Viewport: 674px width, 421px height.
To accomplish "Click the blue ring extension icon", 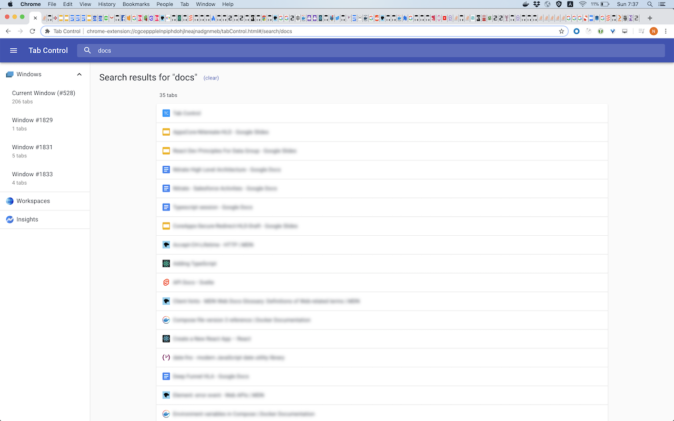I will [x=577, y=31].
